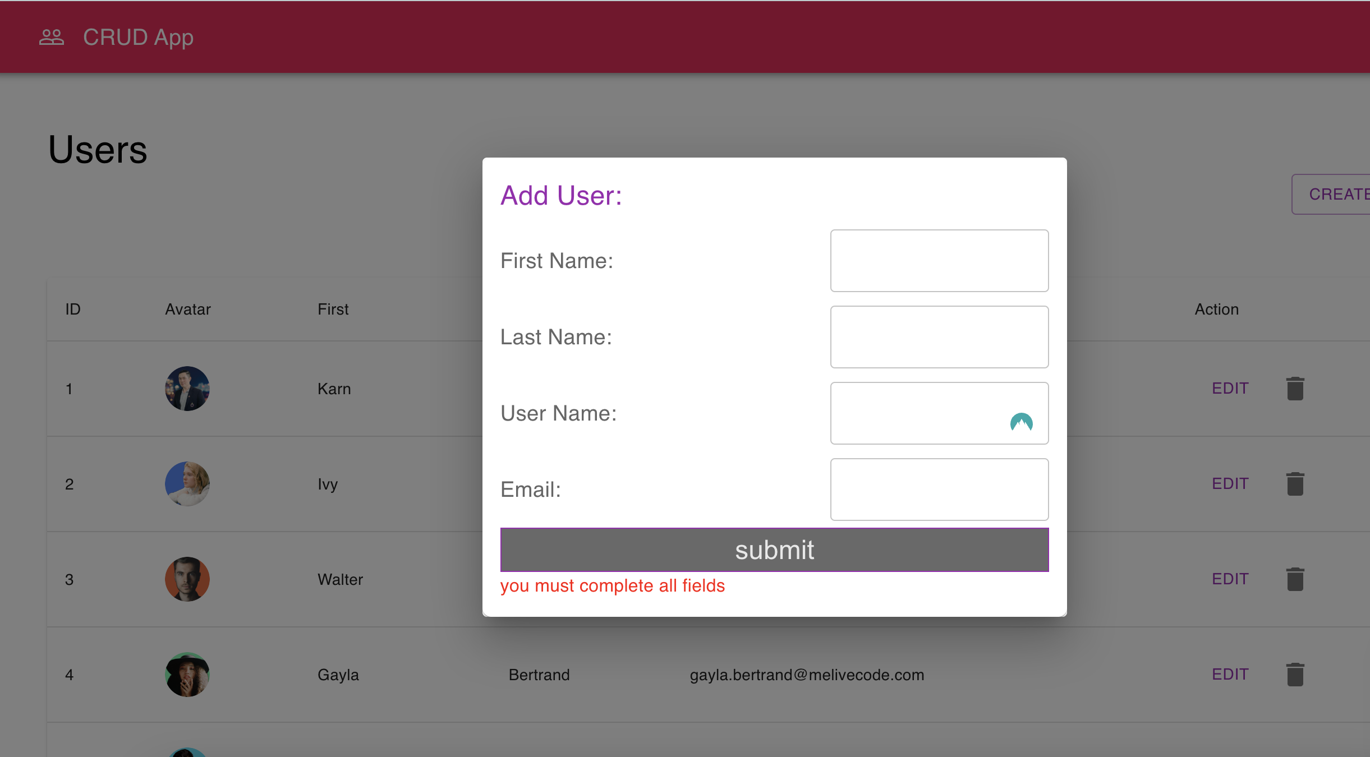
Task: Click into the Email input field
Action: (939, 490)
